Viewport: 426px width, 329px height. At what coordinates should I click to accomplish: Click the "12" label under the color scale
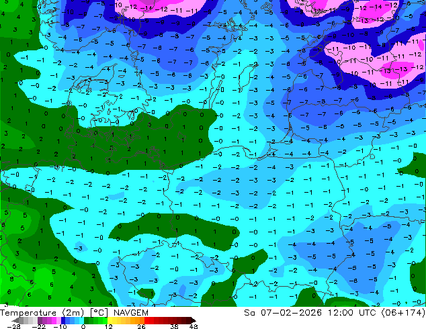(x=109, y=326)
